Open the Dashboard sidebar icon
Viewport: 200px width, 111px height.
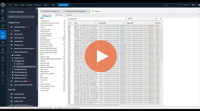click(3, 19)
